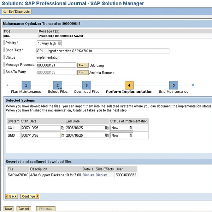Go to step 1 Plan Maintenance
This screenshot has height=212, width=212.
click(x=26, y=85)
